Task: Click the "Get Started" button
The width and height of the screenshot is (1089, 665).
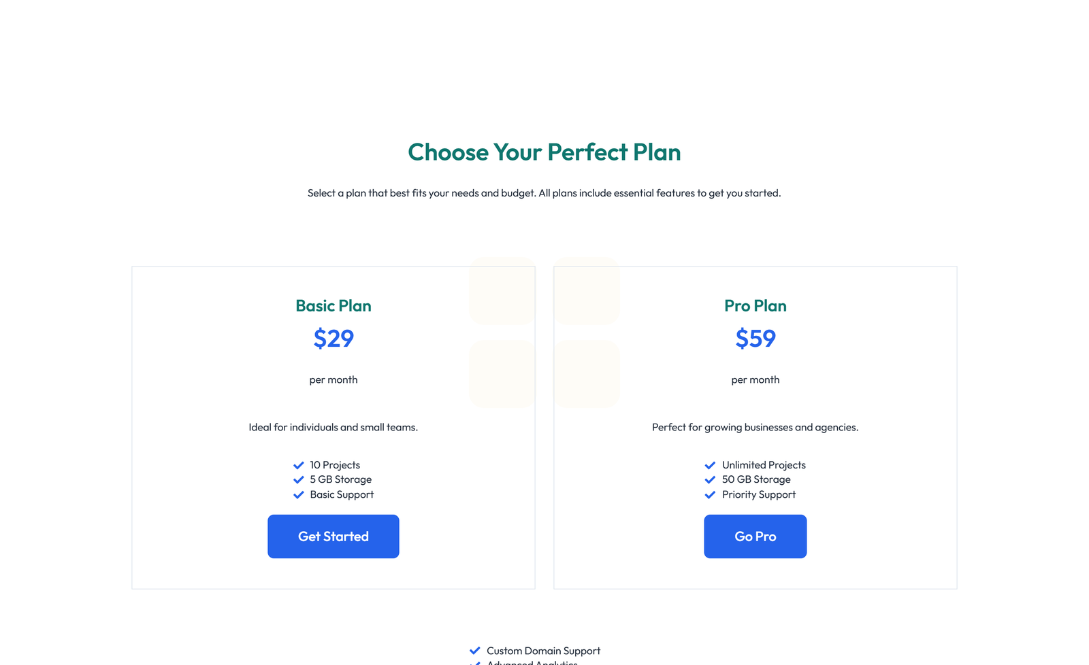Action: (x=333, y=536)
